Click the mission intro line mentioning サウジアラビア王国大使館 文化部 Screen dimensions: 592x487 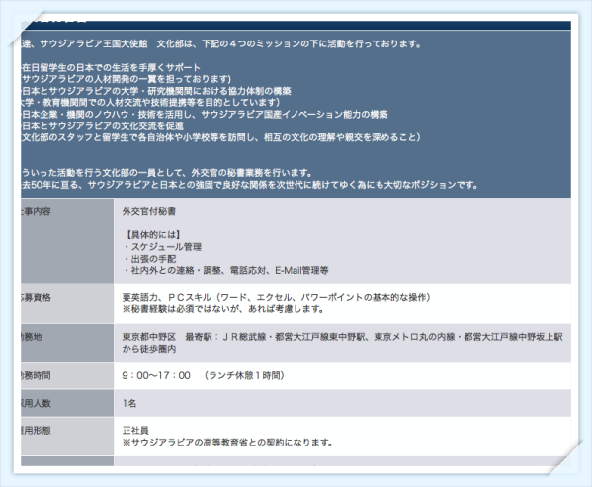pyautogui.click(x=220, y=44)
